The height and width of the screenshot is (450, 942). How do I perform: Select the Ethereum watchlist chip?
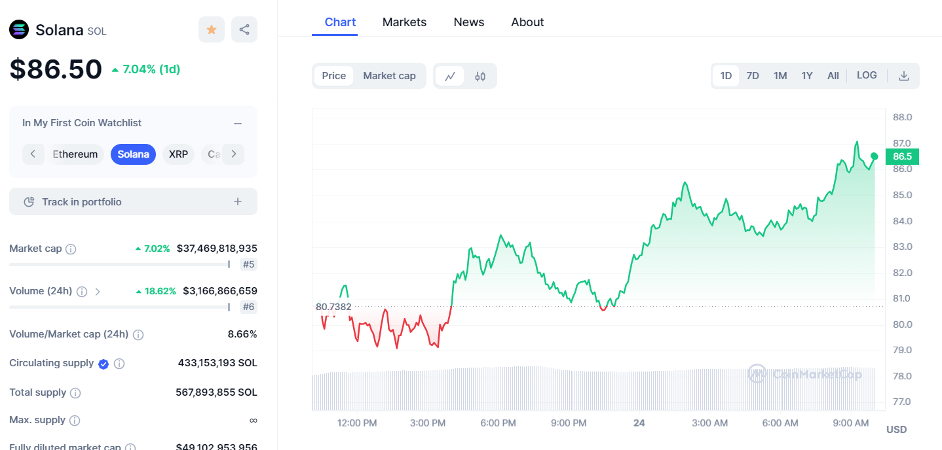pos(75,154)
